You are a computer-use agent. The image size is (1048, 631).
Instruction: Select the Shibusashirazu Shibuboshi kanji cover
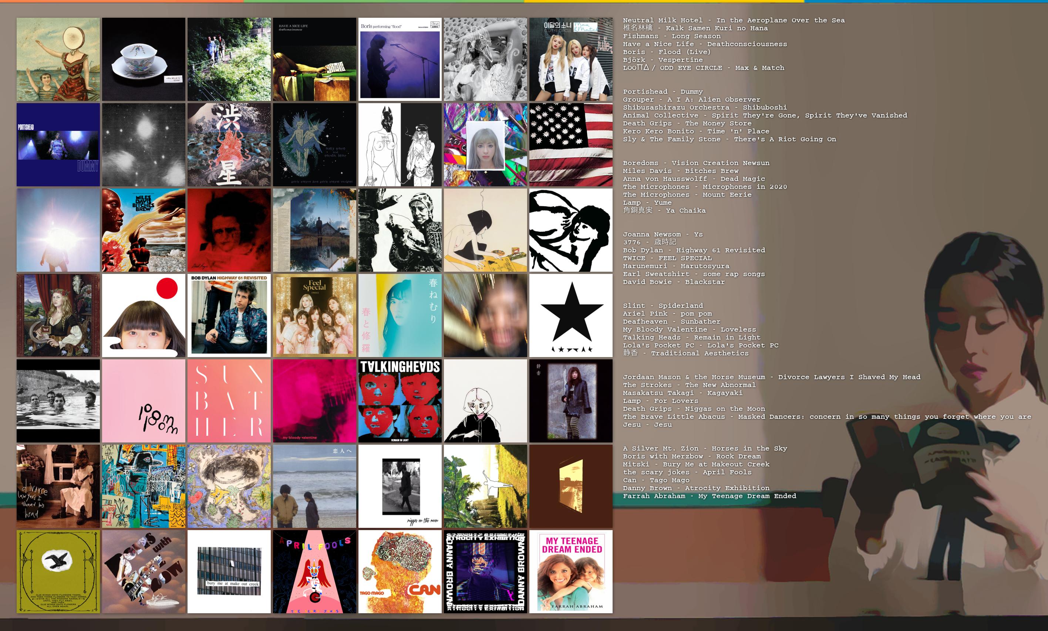(229, 145)
